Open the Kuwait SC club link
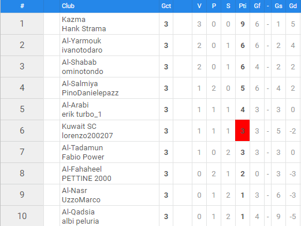301x226 pixels. [x=79, y=127]
